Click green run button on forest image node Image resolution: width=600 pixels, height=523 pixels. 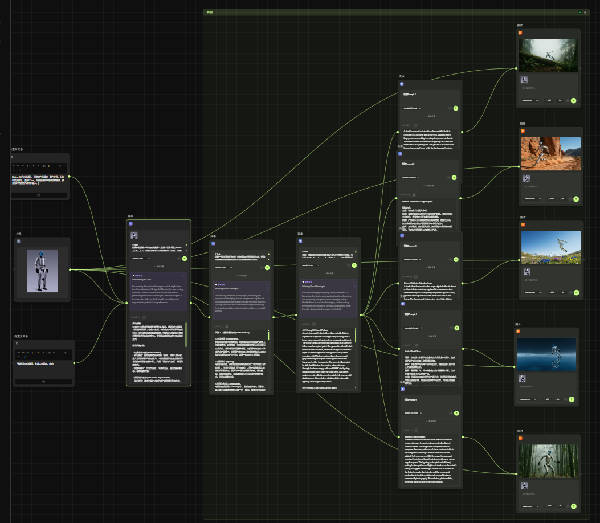[x=573, y=100]
